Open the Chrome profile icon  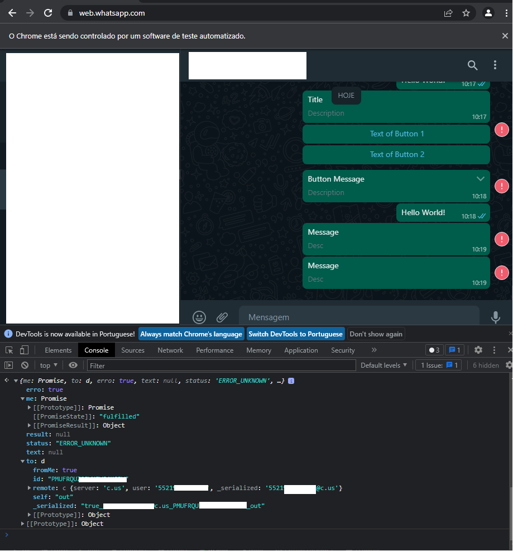(x=488, y=13)
